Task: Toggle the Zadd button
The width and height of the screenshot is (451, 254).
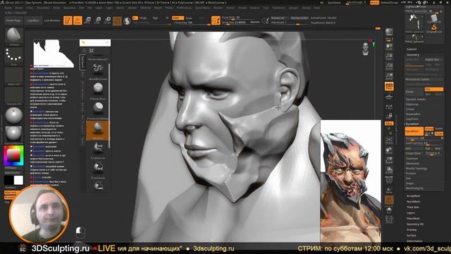Action: pyautogui.click(x=178, y=18)
